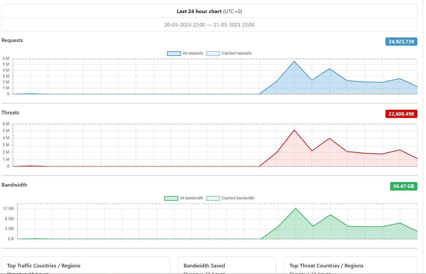The width and height of the screenshot is (426, 274).
Task: Click the 22,600,498 threats total badge
Action: [401, 114]
